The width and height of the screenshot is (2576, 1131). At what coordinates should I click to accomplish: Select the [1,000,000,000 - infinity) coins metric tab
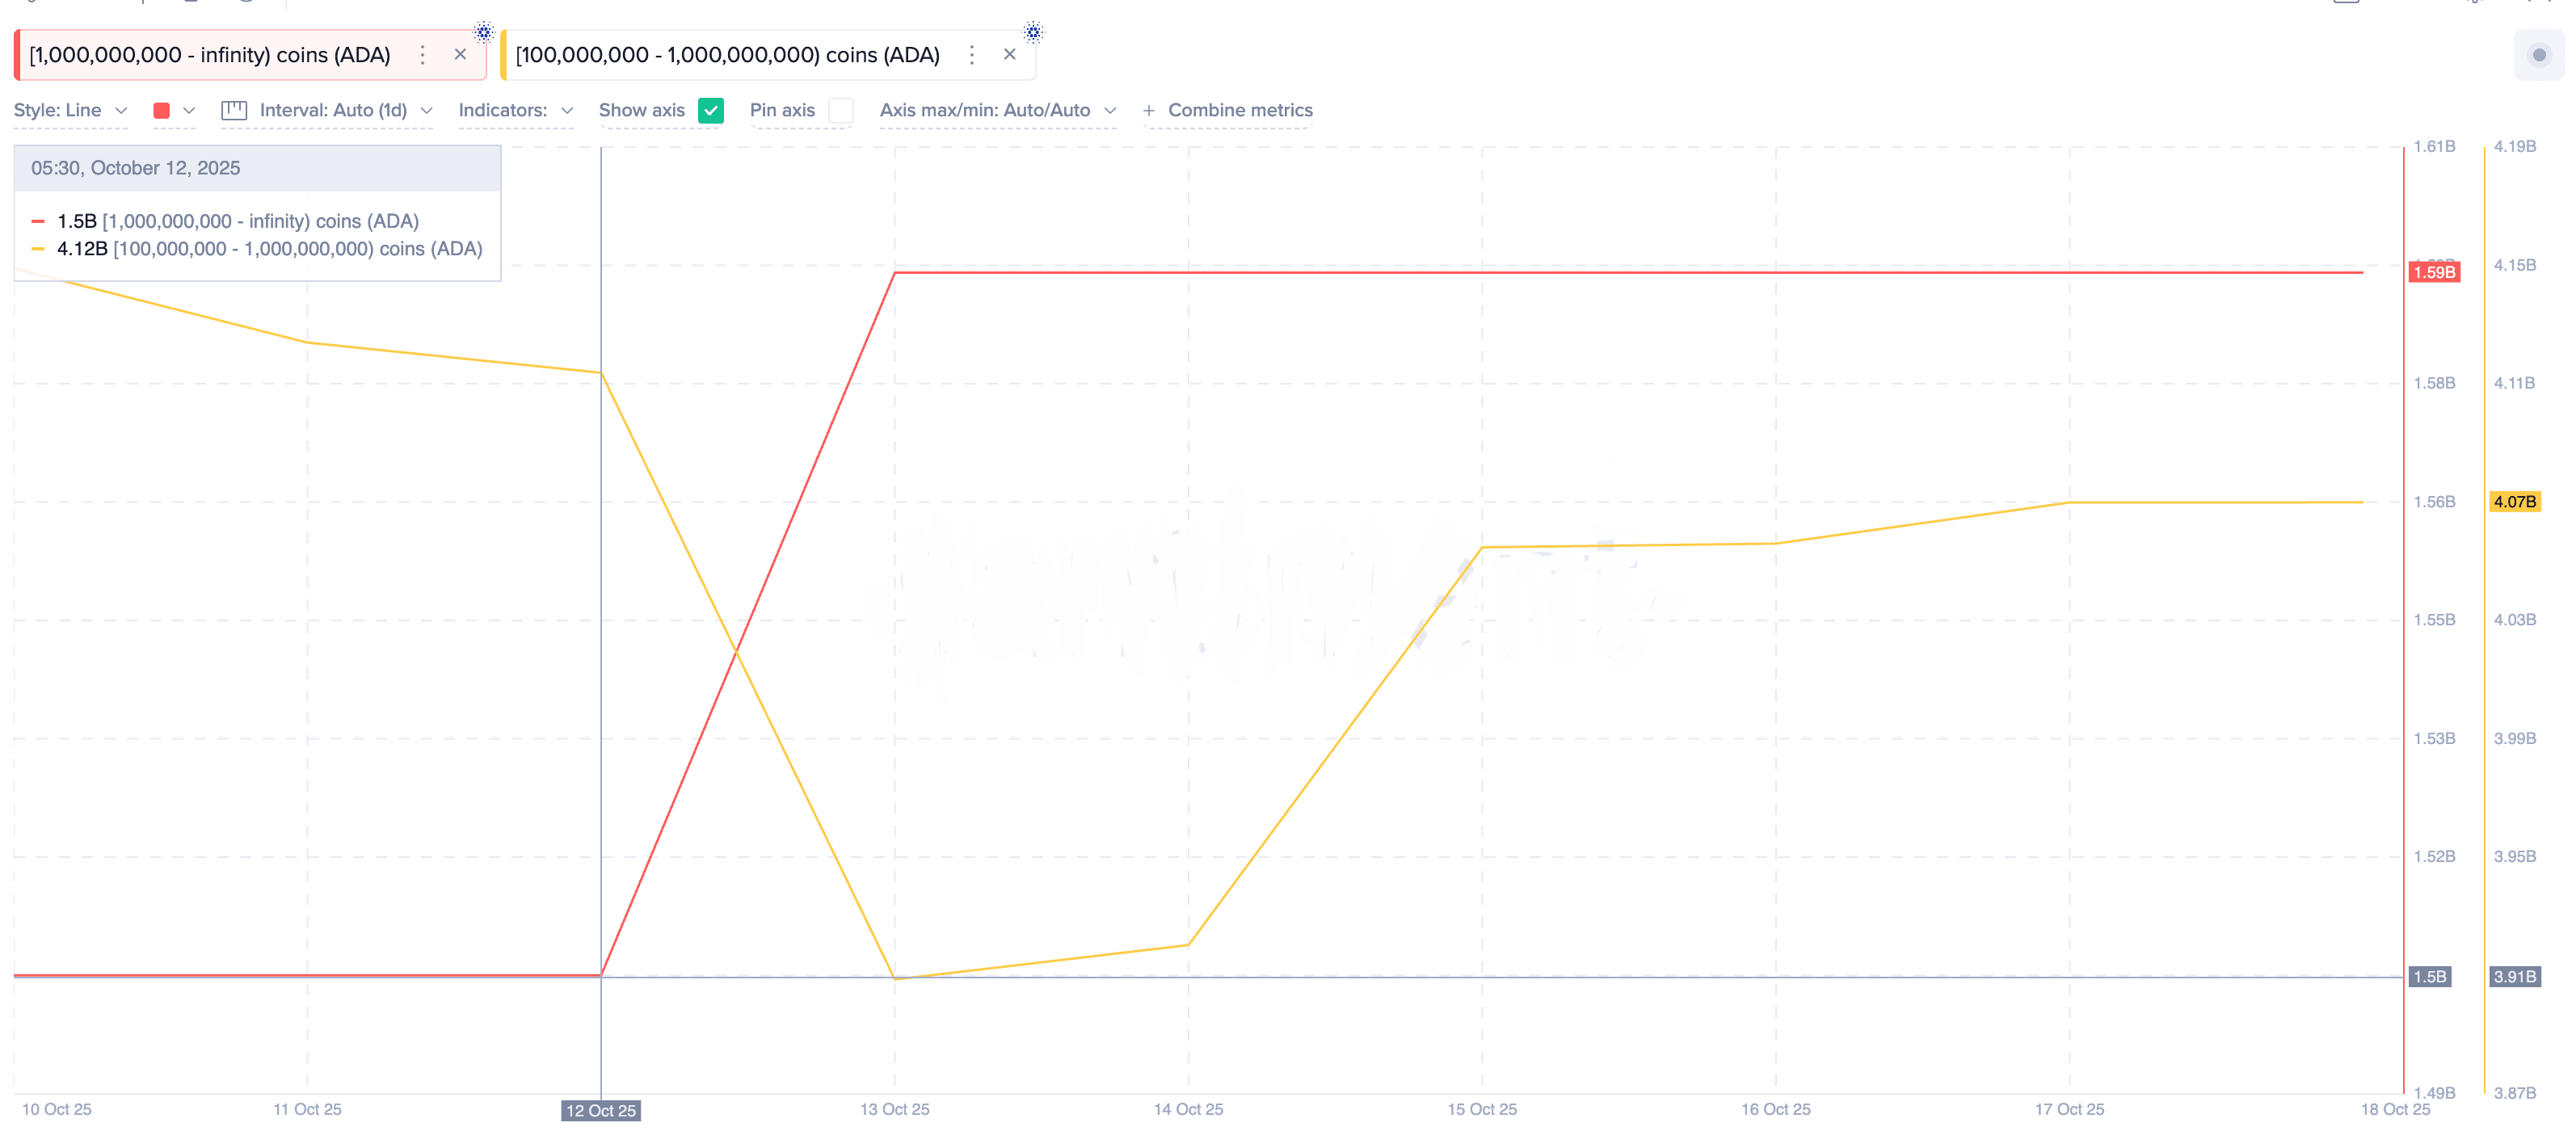coord(210,55)
